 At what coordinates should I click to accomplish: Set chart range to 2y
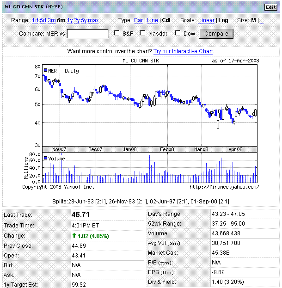pyautogui.click(x=77, y=20)
